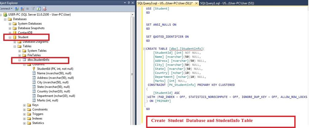This screenshot has height=128, width=309.
Task: Click the State column icon
Action: [x=34, y=87]
